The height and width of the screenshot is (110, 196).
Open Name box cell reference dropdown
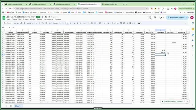[9, 27]
